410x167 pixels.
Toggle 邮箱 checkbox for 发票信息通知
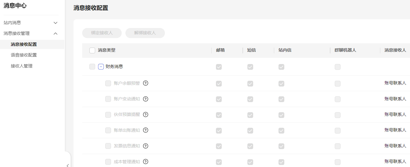[x=219, y=146]
